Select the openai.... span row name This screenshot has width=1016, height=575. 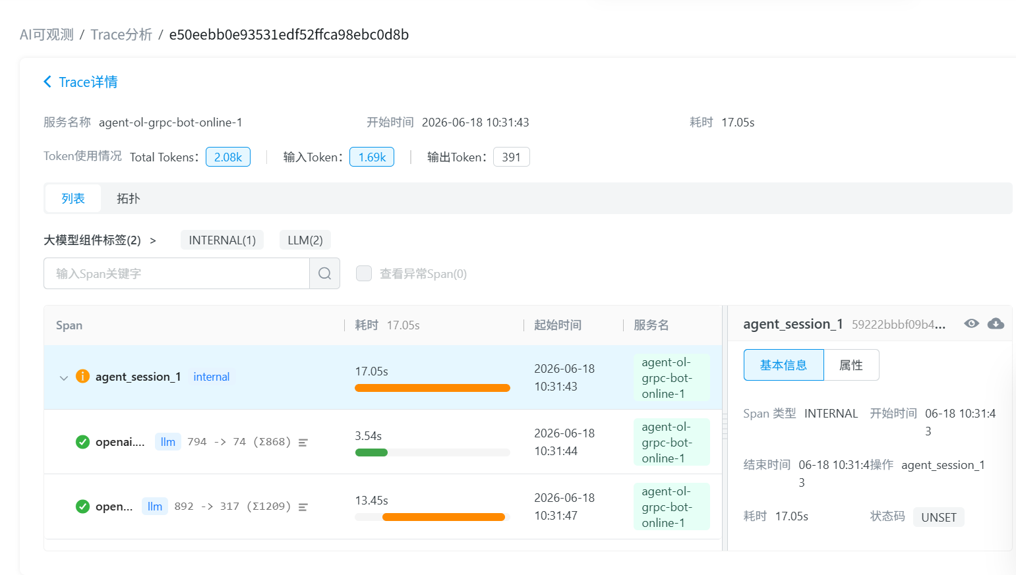[120, 442]
